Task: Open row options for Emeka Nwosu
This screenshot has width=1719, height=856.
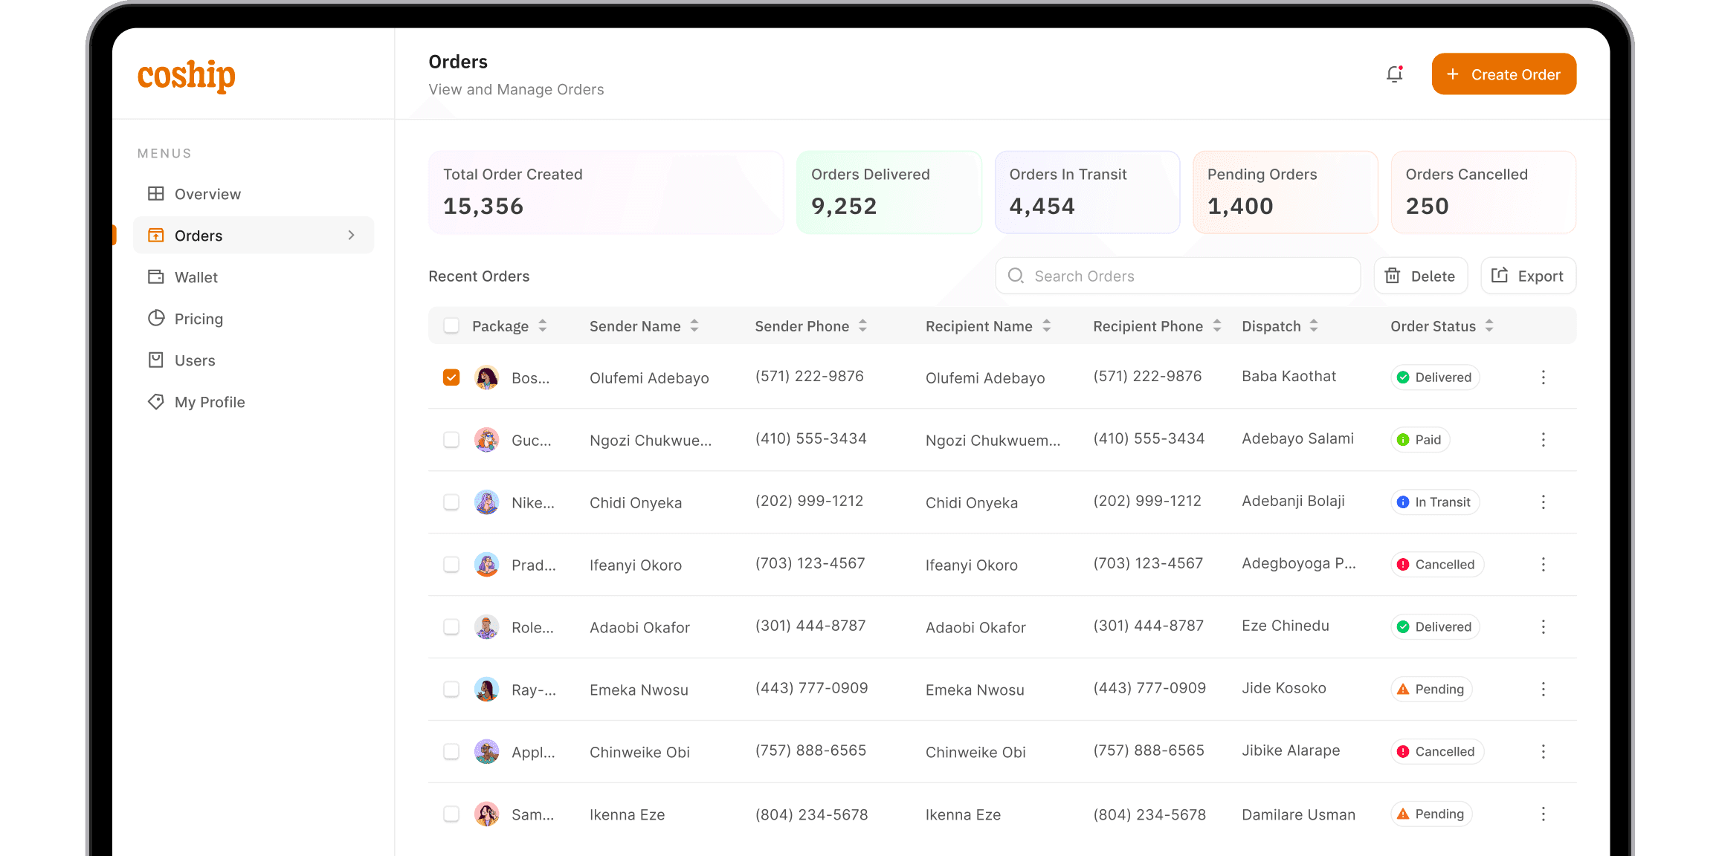Action: [1543, 689]
